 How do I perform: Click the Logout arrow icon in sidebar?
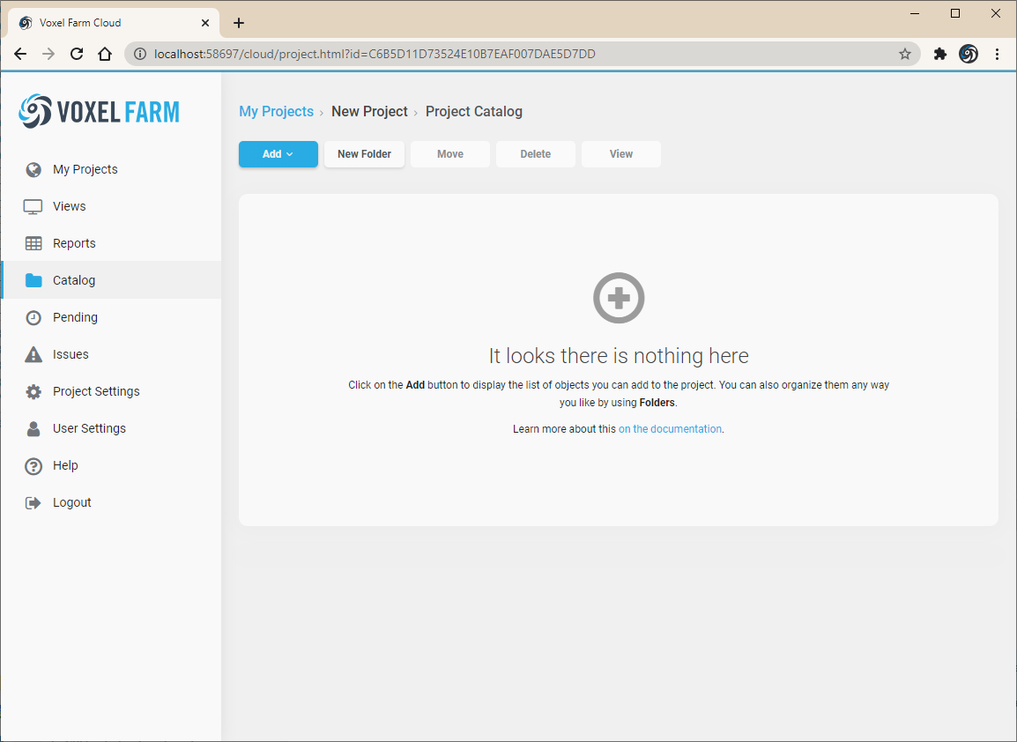pos(33,502)
